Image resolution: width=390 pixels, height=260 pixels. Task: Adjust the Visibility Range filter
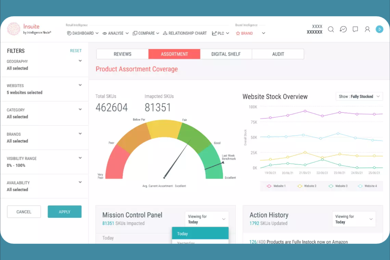[80, 158]
